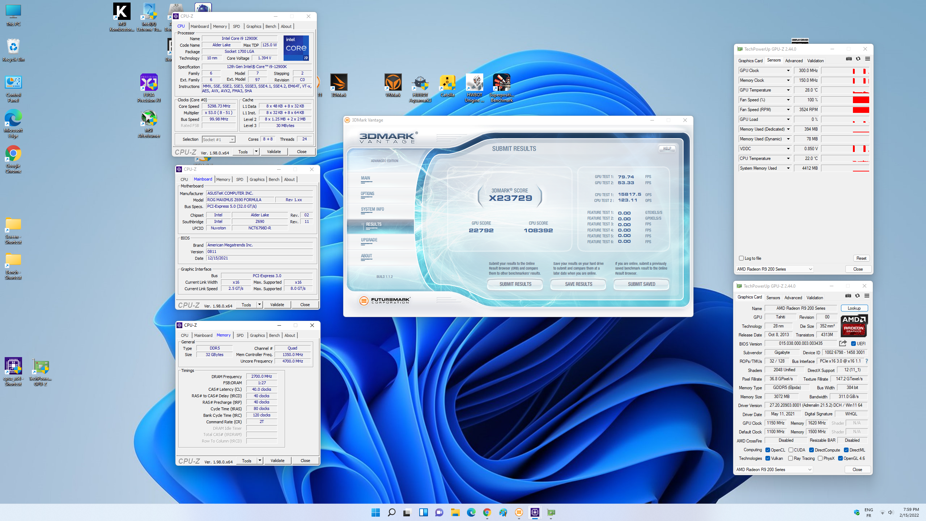
Task: Open Superposition Benchmark icon
Action: (x=502, y=88)
